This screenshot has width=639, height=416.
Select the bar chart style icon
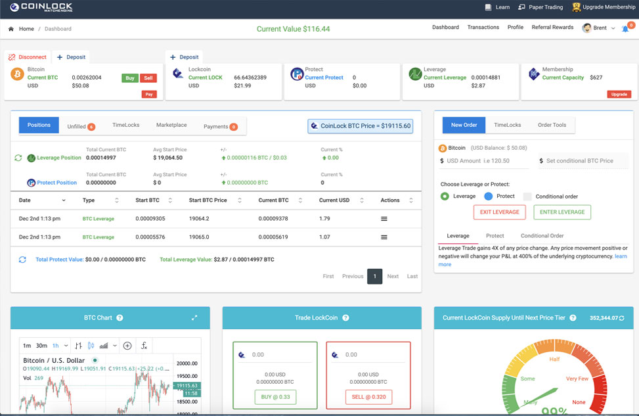[x=79, y=346]
